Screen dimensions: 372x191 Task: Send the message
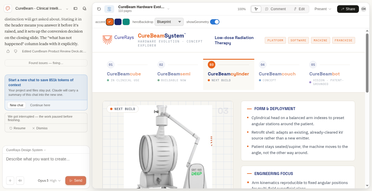[76, 181]
